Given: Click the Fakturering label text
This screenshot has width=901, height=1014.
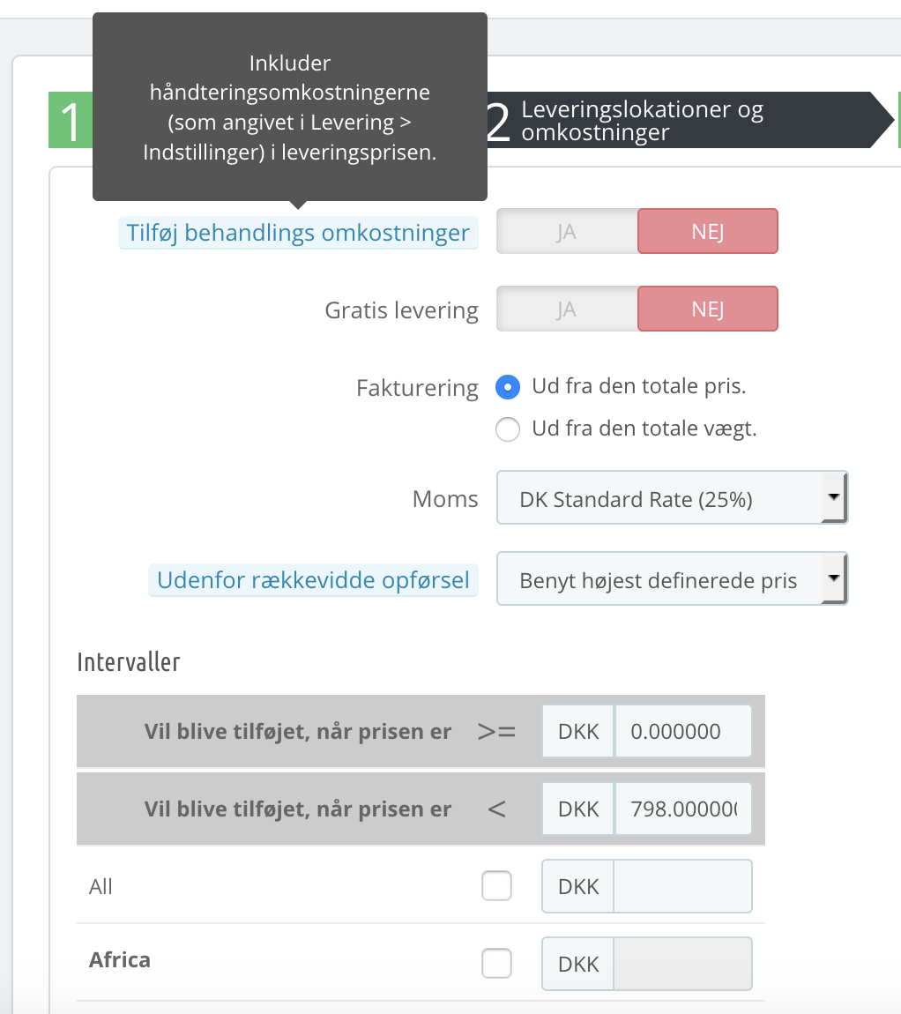Looking at the screenshot, I should (x=417, y=388).
